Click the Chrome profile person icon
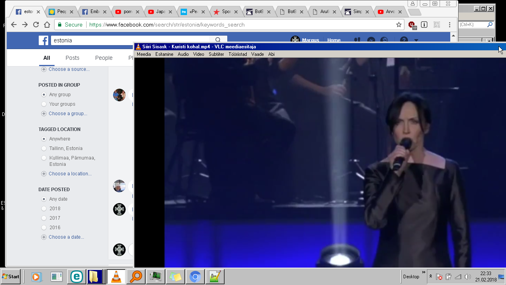This screenshot has width=506, height=285. click(x=413, y=4)
